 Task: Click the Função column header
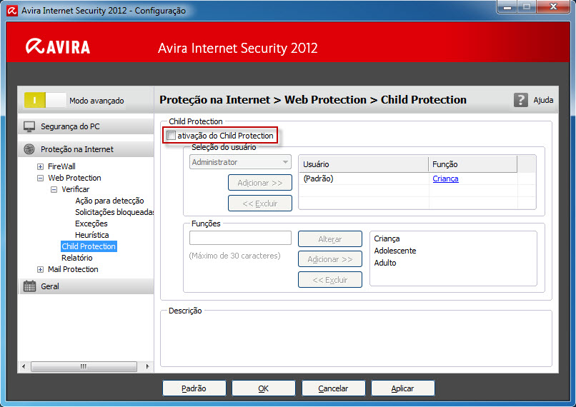(473, 164)
